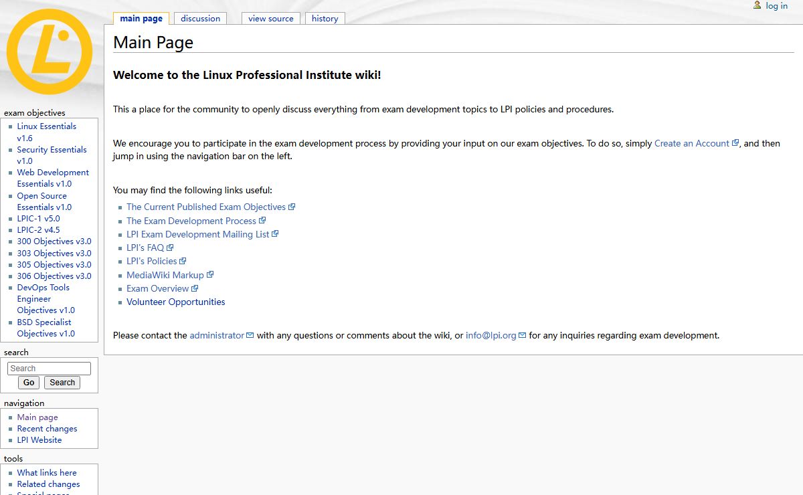Image resolution: width=803 pixels, height=495 pixels.
Task: Email info@lpi.org link
Action: [491, 335]
